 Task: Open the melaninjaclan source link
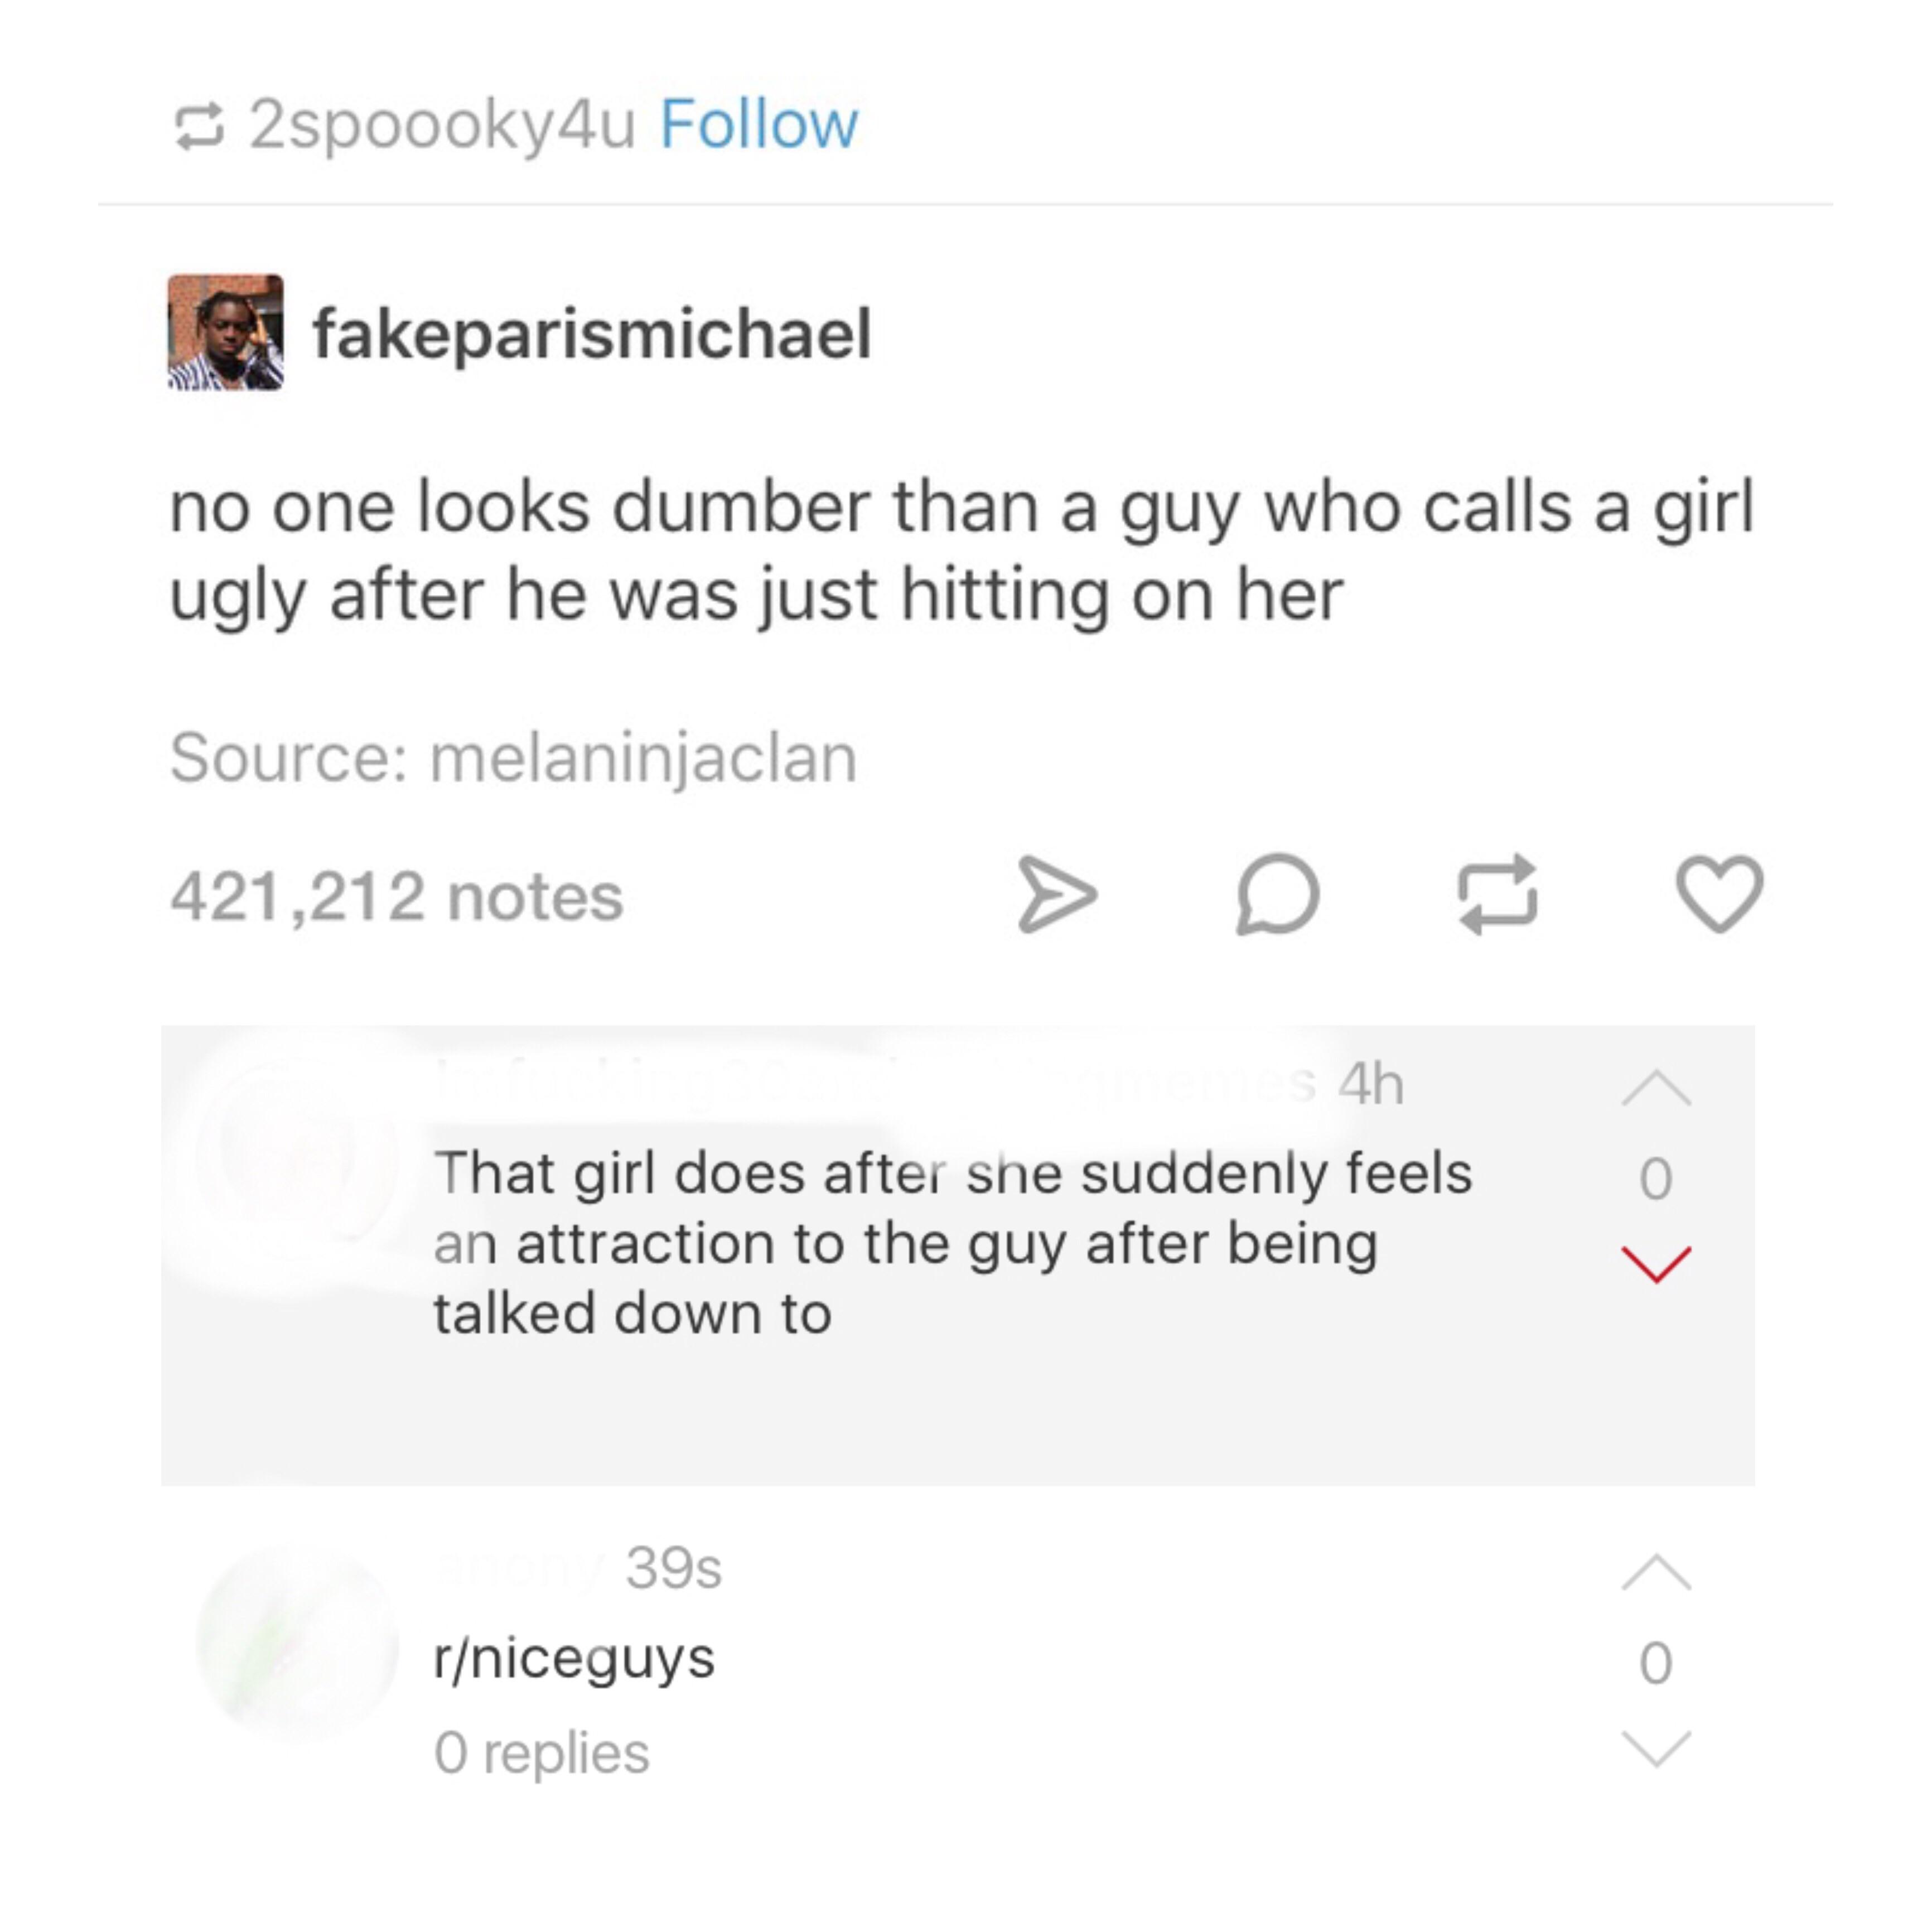coord(643,757)
